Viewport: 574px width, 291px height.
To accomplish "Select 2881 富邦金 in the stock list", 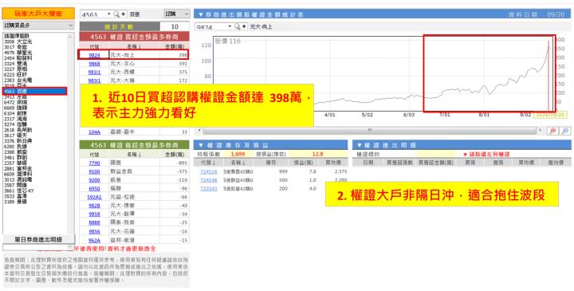I will (35, 168).
